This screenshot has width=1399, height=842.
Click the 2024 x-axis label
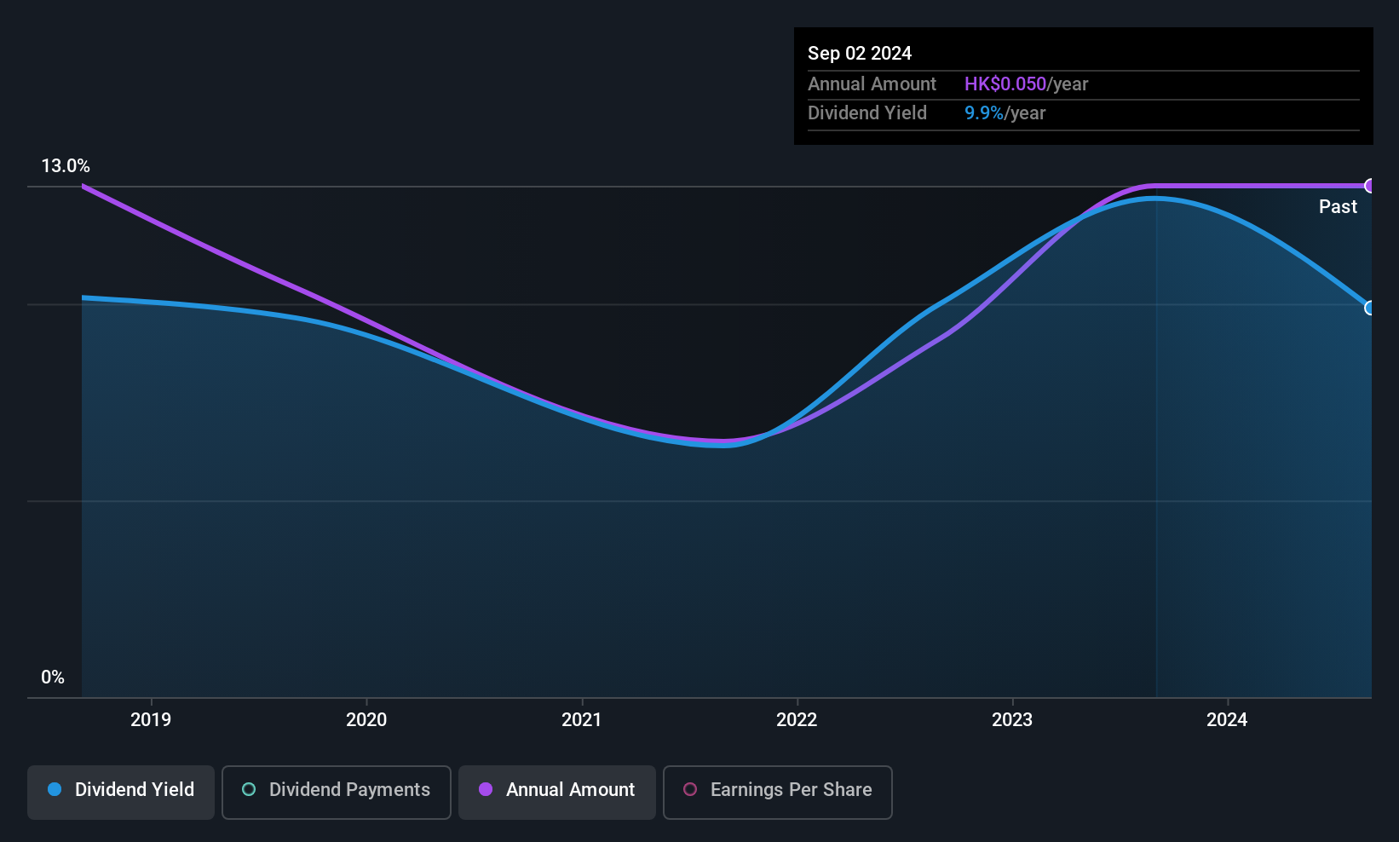pyautogui.click(x=1227, y=719)
